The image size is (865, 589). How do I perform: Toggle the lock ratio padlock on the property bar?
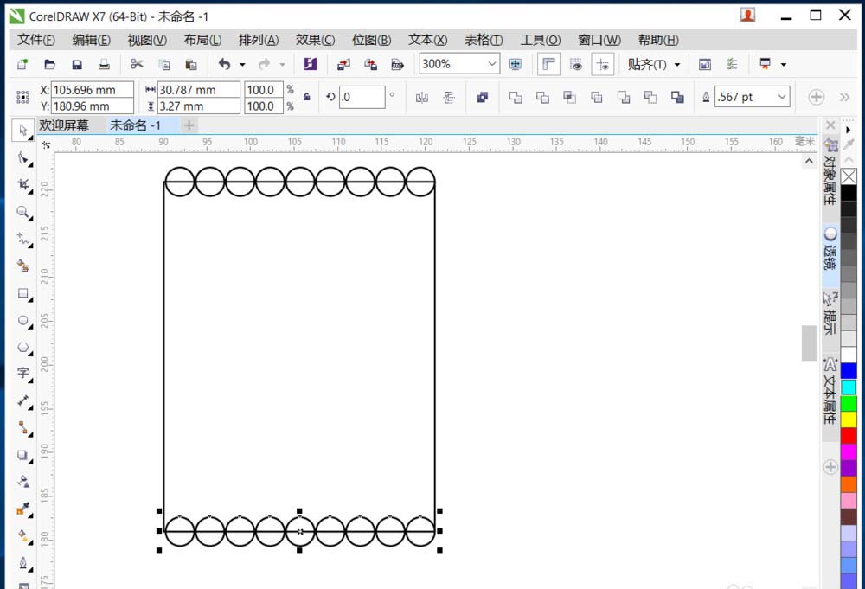tap(305, 97)
